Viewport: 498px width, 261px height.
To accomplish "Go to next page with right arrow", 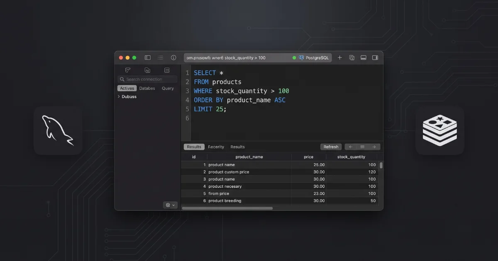I will (374, 147).
